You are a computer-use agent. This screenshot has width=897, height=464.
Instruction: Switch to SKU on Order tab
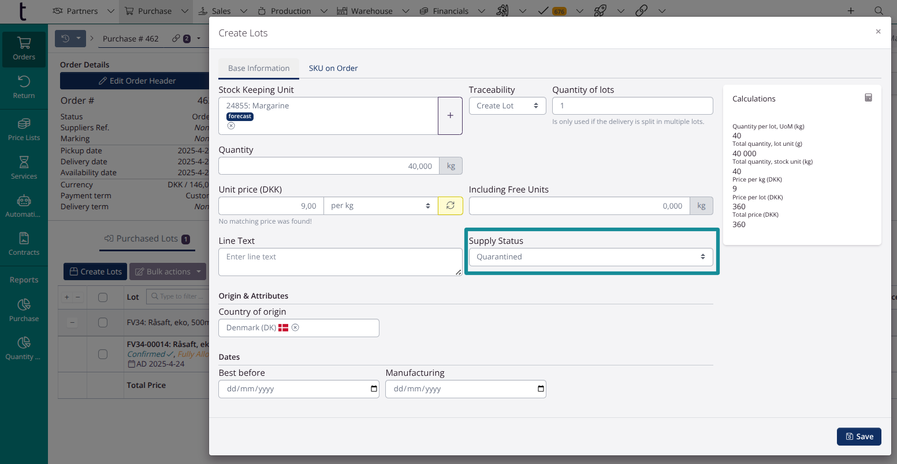tap(333, 68)
